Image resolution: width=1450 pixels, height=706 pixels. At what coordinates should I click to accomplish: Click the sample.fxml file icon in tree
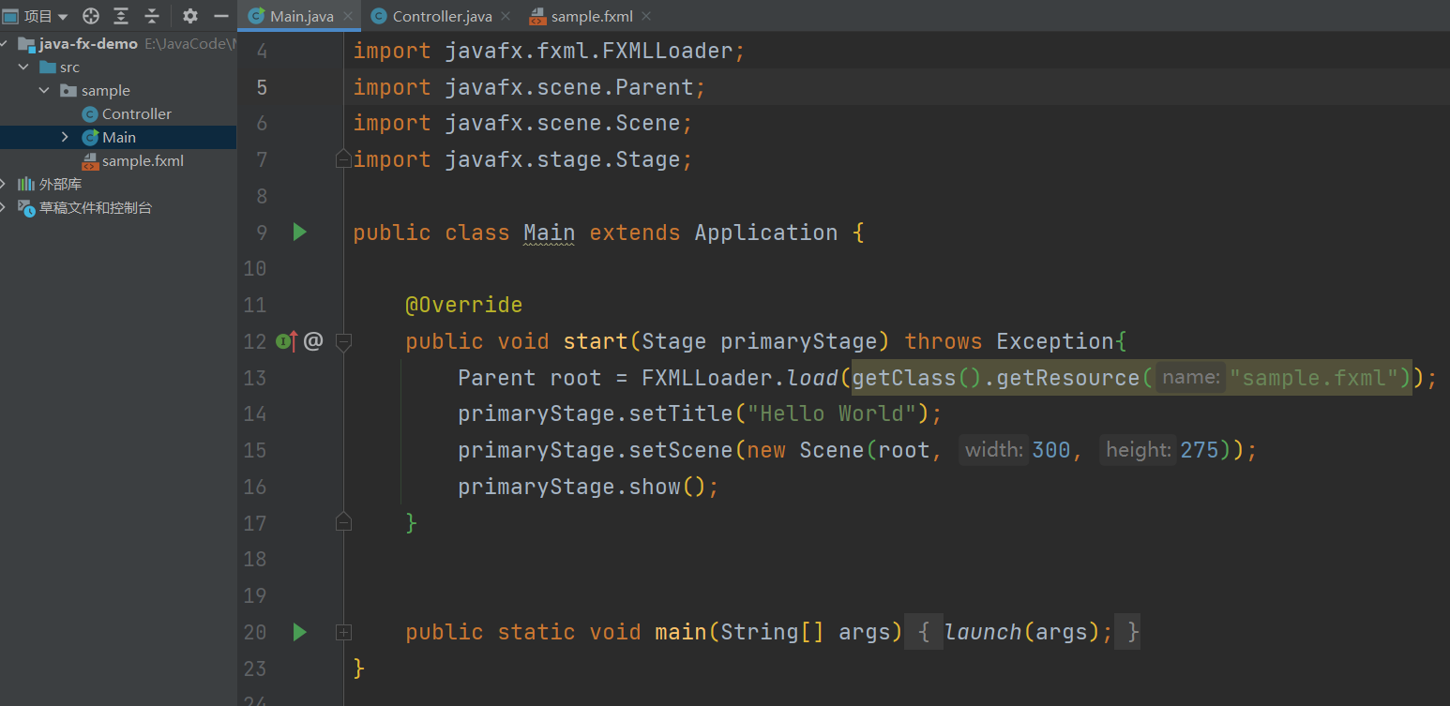[x=90, y=160]
